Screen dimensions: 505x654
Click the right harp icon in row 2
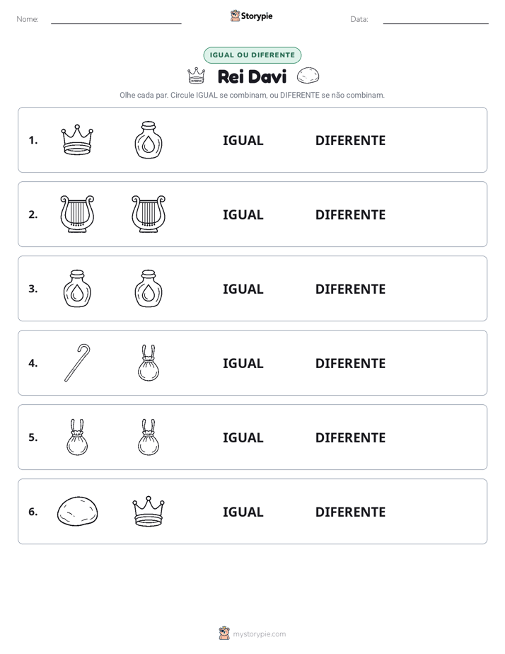click(x=149, y=214)
